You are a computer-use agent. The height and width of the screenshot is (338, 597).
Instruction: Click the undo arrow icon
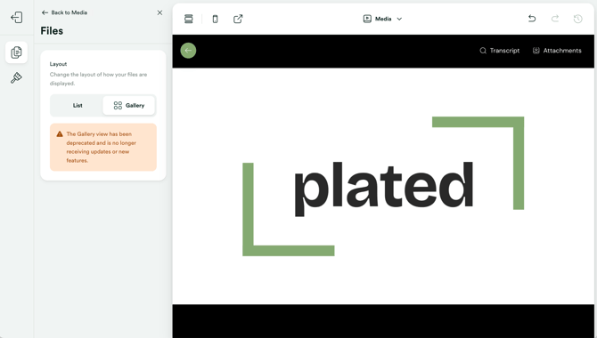pos(532,19)
